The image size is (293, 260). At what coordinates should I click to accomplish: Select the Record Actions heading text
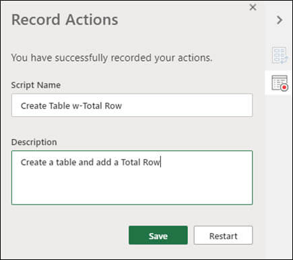65,20
